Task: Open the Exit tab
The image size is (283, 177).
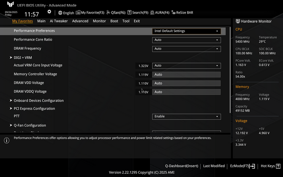Action: (x=136, y=21)
